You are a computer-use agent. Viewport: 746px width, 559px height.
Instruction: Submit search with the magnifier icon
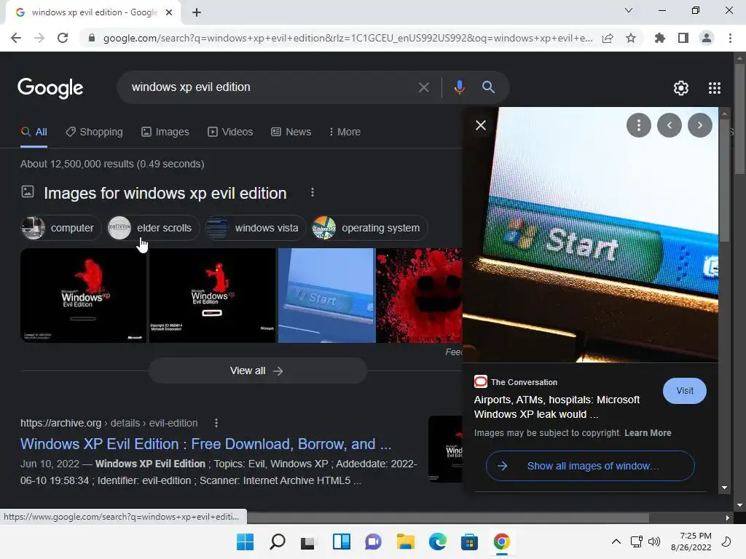pos(488,87)
